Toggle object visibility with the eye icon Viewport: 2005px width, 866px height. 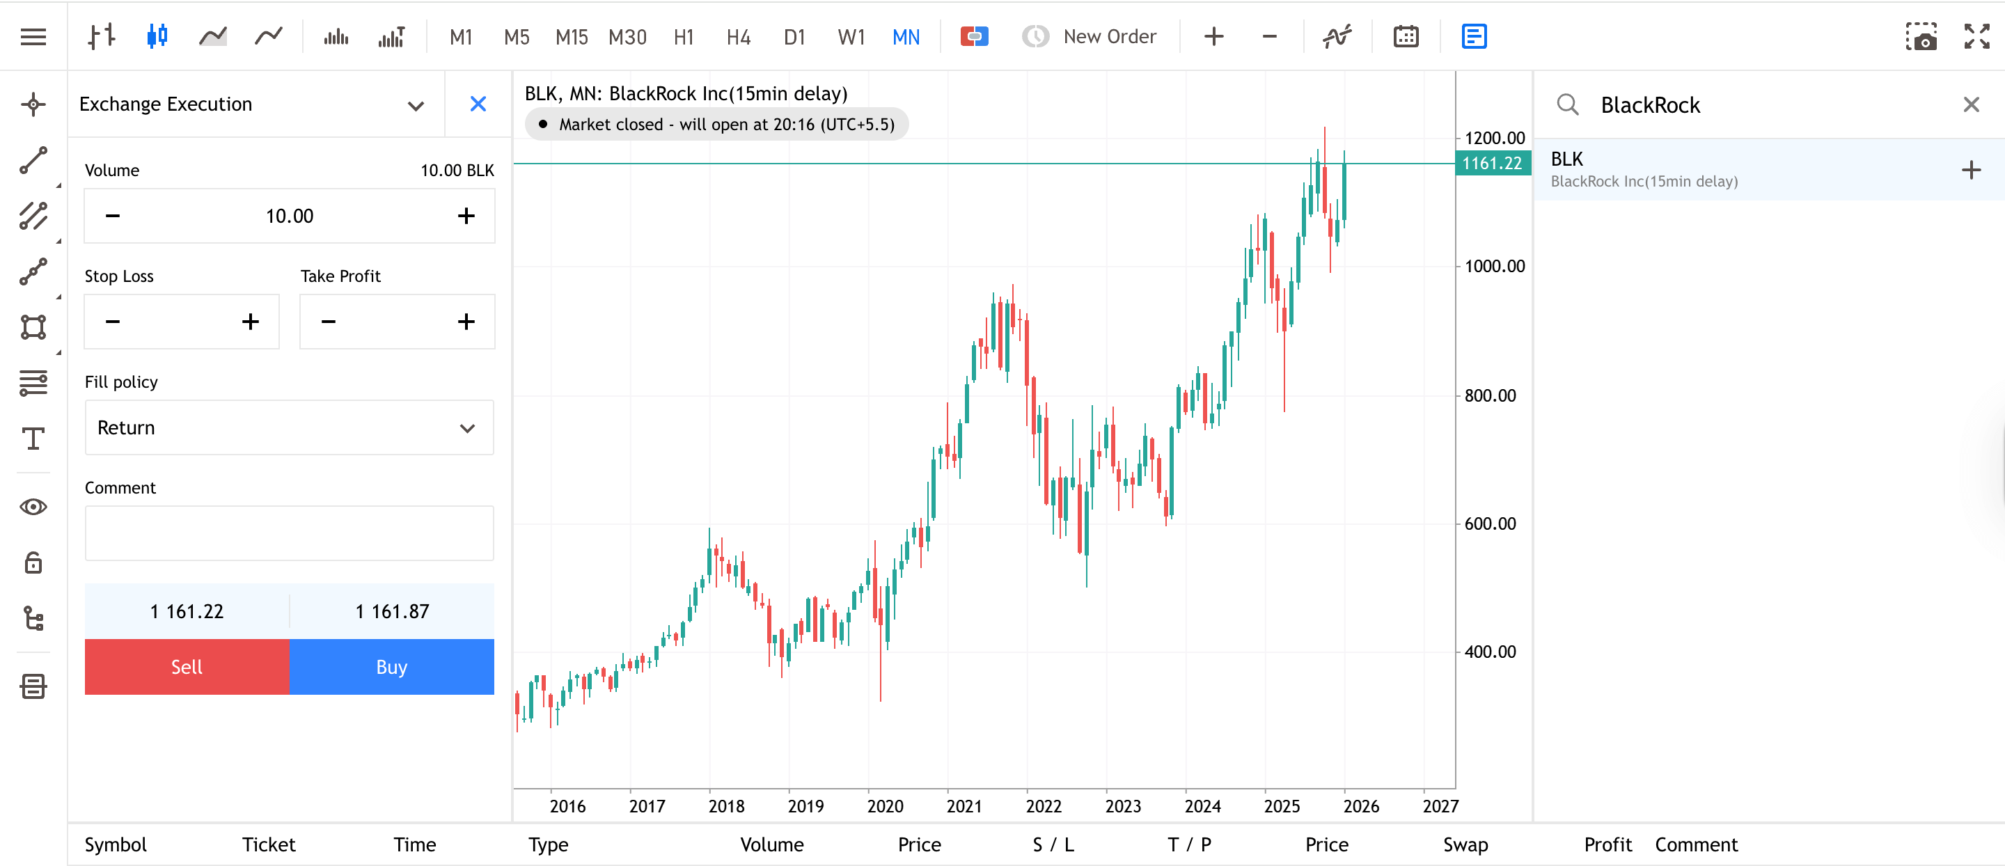click(x=33, y=507)
